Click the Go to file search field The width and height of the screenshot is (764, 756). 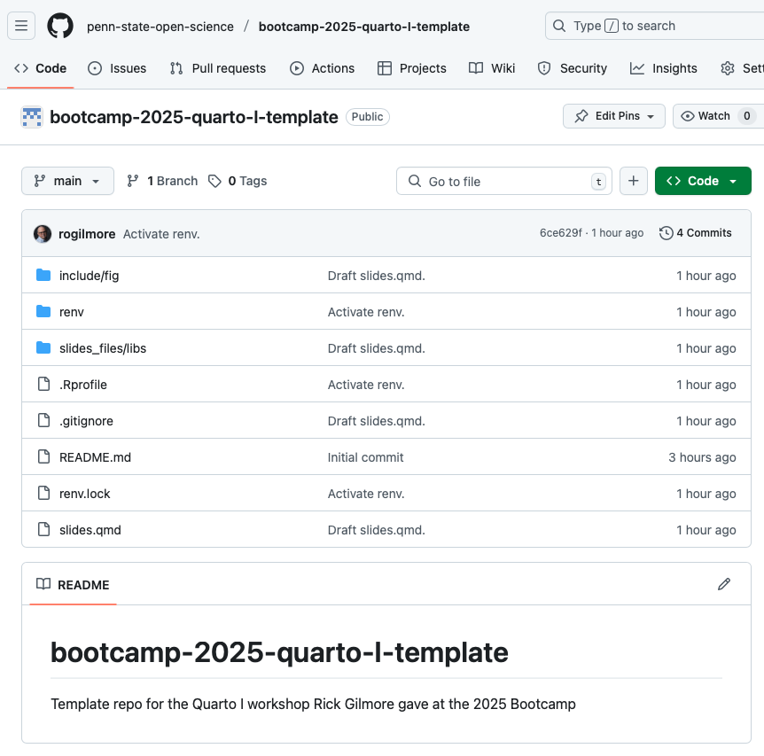504,181
